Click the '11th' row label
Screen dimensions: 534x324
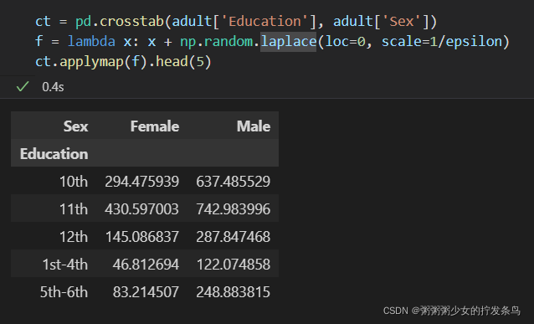pyautogui.click(x=74, y=209)
